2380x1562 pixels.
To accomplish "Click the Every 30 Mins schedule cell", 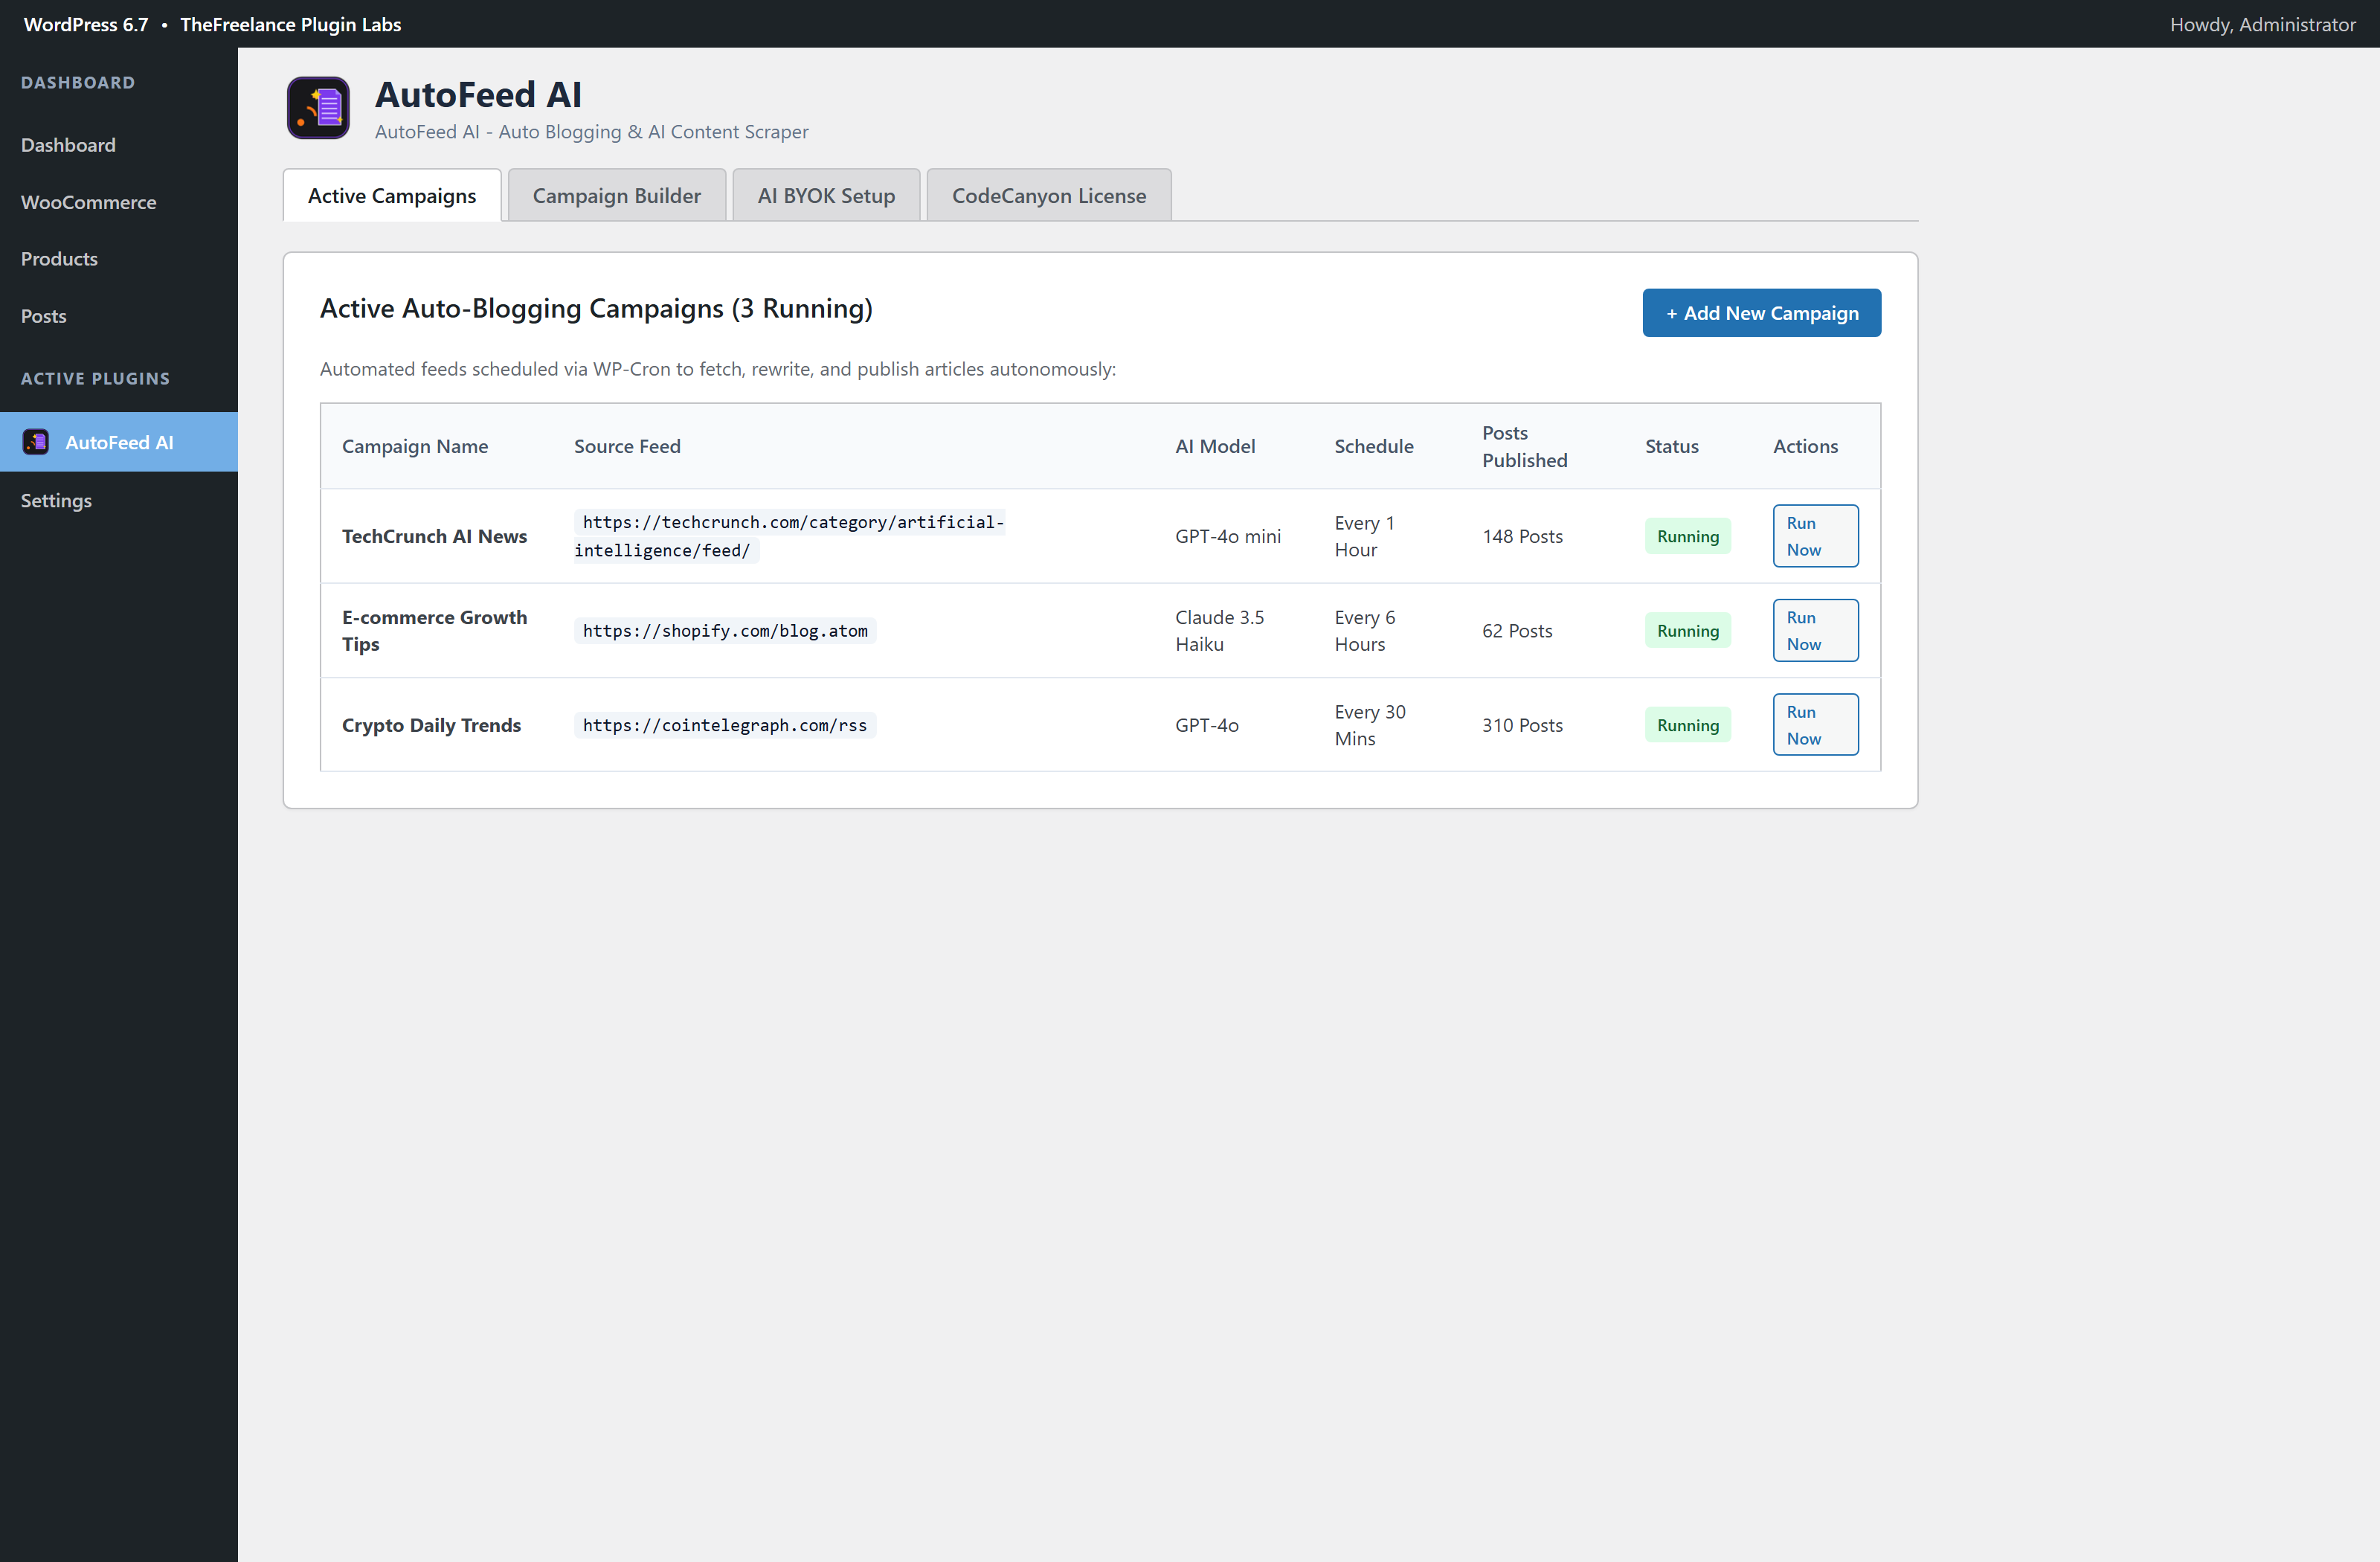I will point(1370,725).
